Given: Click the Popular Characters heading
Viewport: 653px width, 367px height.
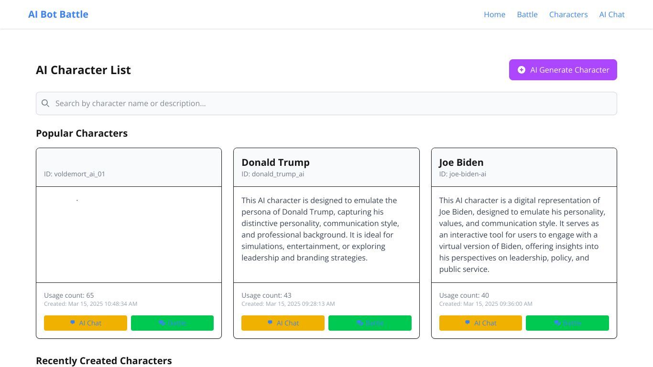Looking at the screenshot, I should tap(82, 133).
